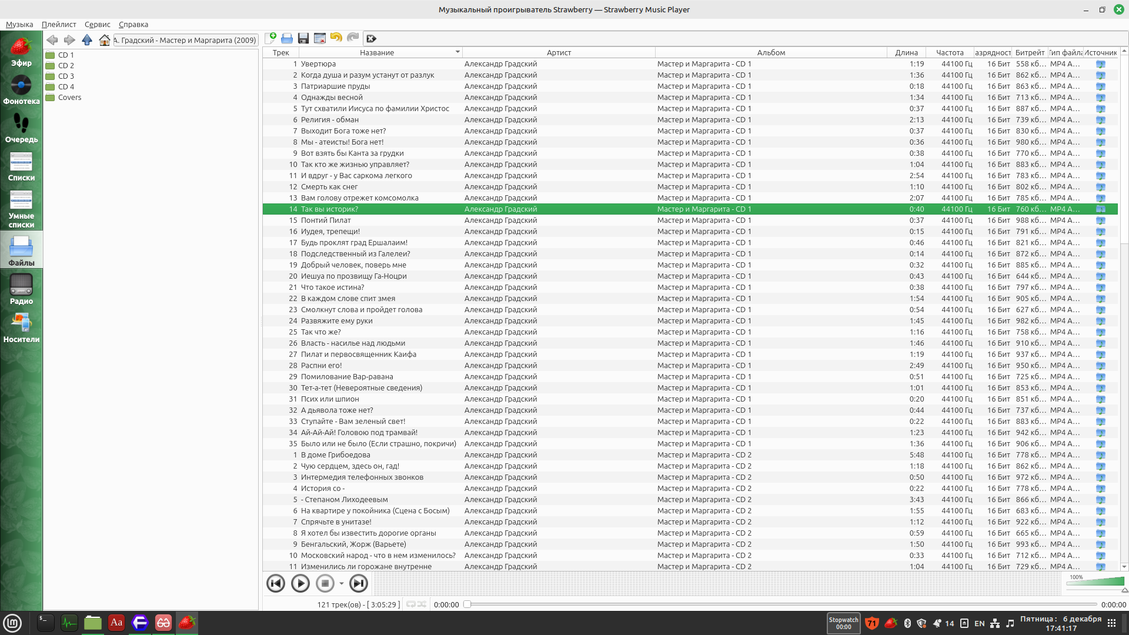
Task: Open the CD 2 folder
Action: point(66,66)
